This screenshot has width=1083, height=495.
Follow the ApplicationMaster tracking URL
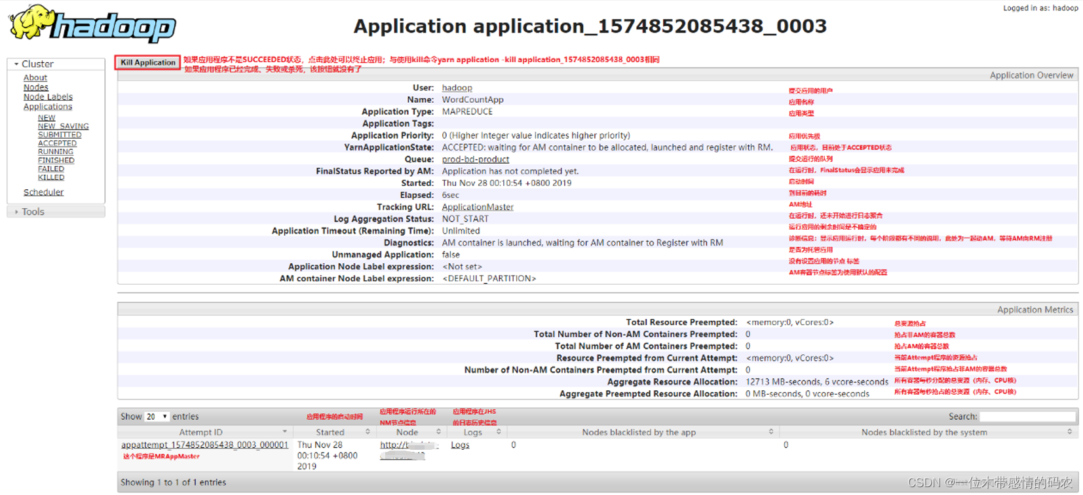478,207
